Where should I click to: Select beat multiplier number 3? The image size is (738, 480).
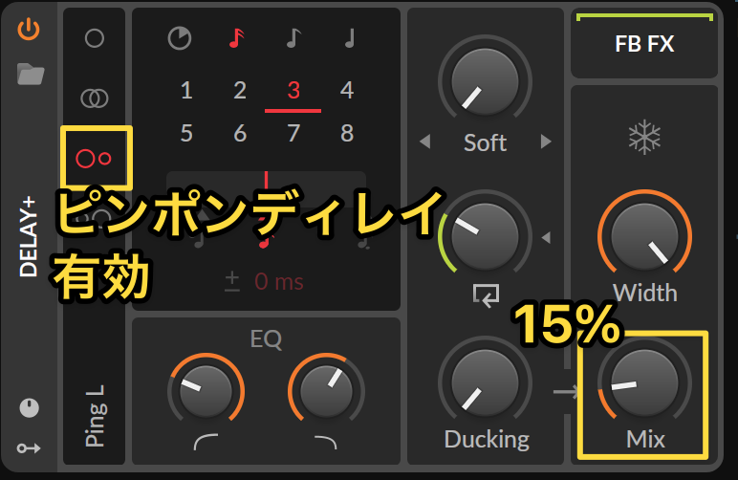tap(293, 90)
